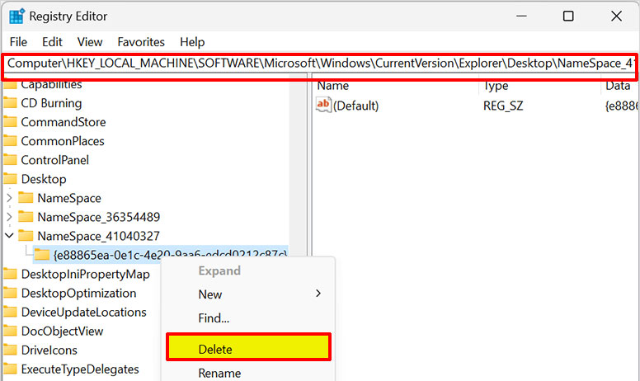Maximize the Registry Editor window
The width and height of the screenshot is (640, 381).
pos(568,16)
